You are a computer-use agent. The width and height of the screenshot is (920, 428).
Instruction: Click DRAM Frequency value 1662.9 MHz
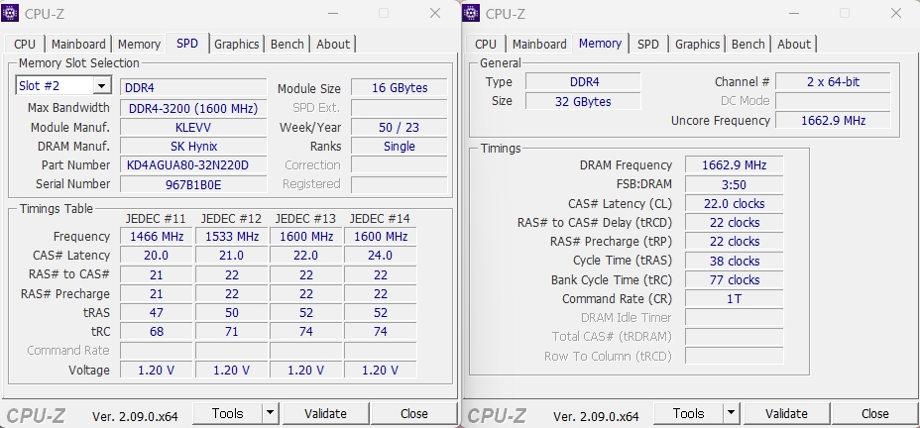pos(734,165)
